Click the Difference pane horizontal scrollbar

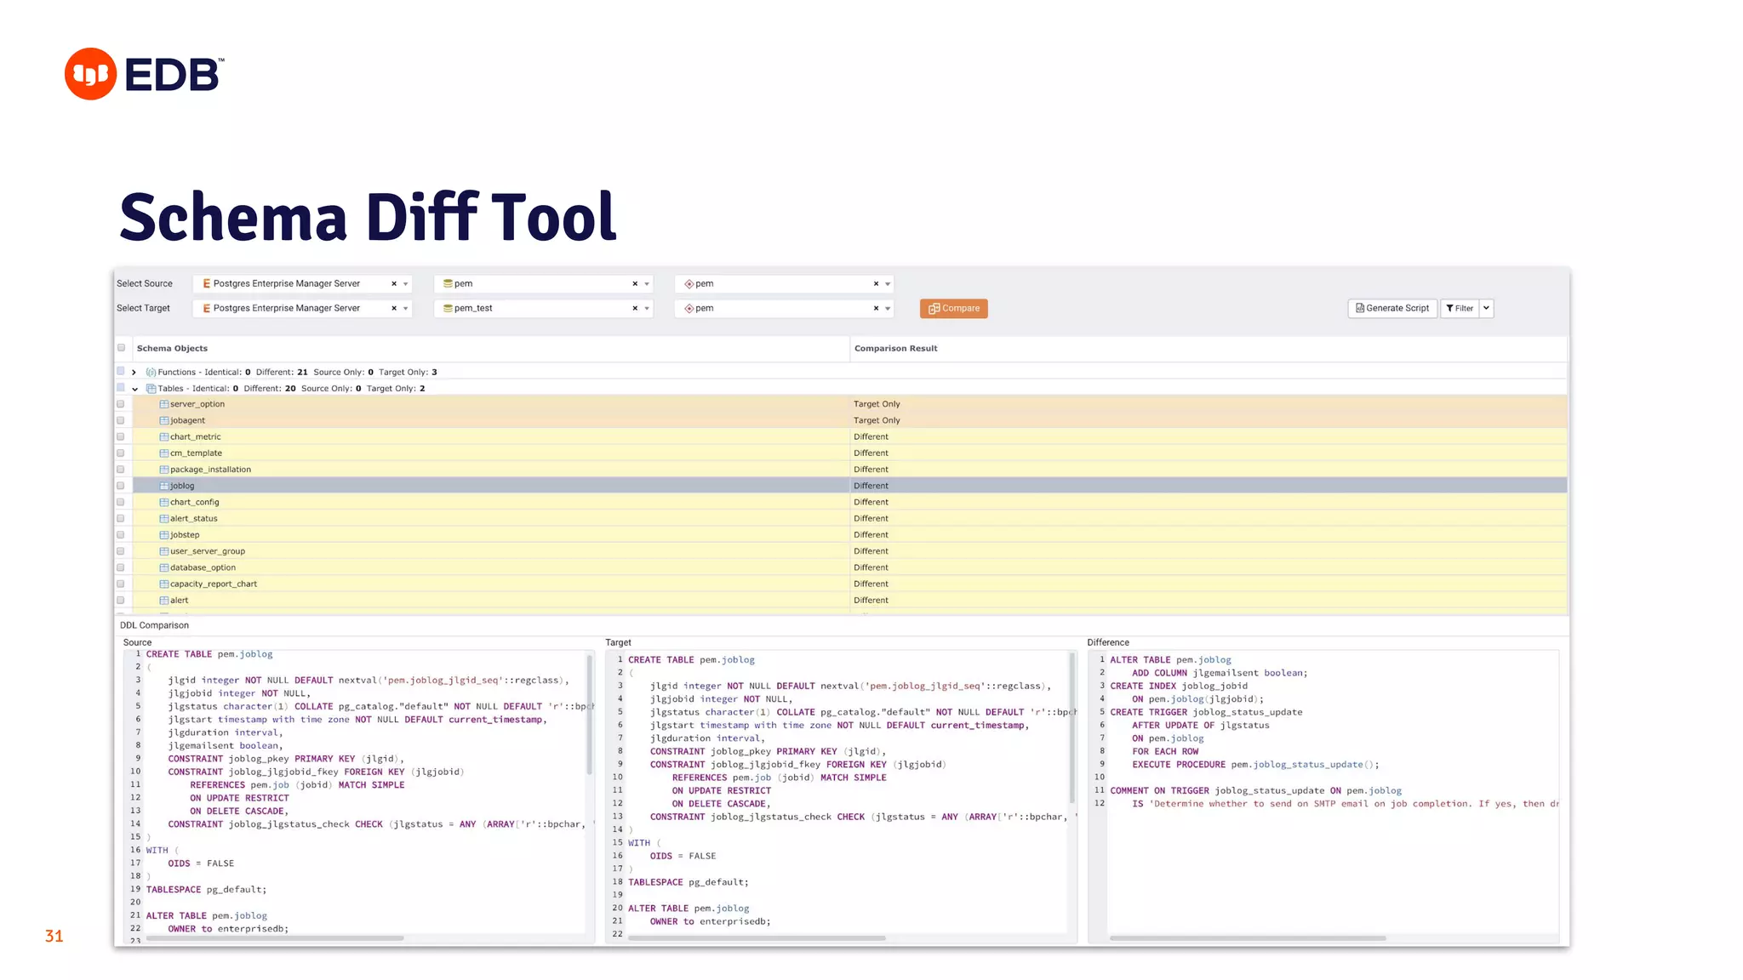click(1248, 938)
